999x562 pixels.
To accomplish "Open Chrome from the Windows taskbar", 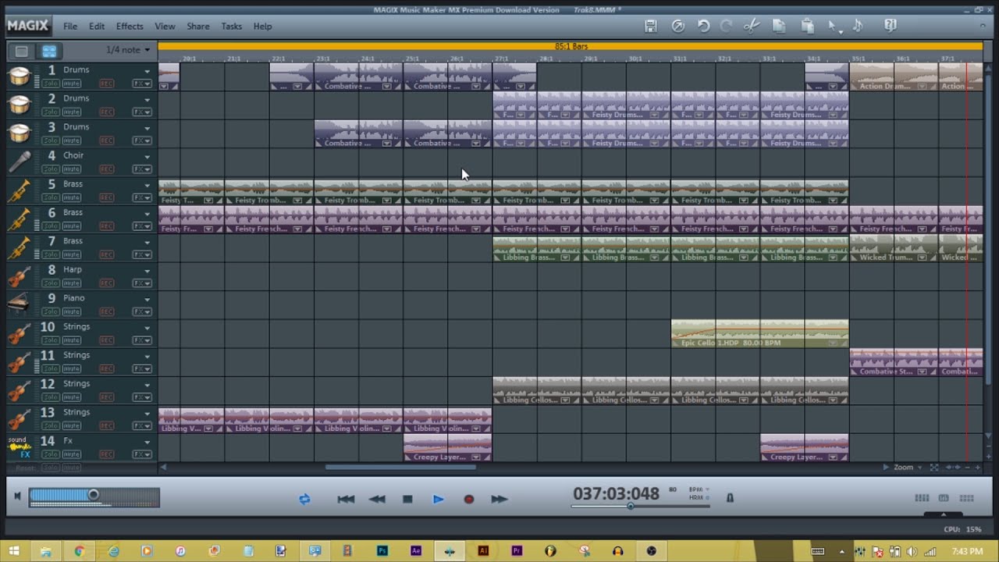I will [79, 551].
